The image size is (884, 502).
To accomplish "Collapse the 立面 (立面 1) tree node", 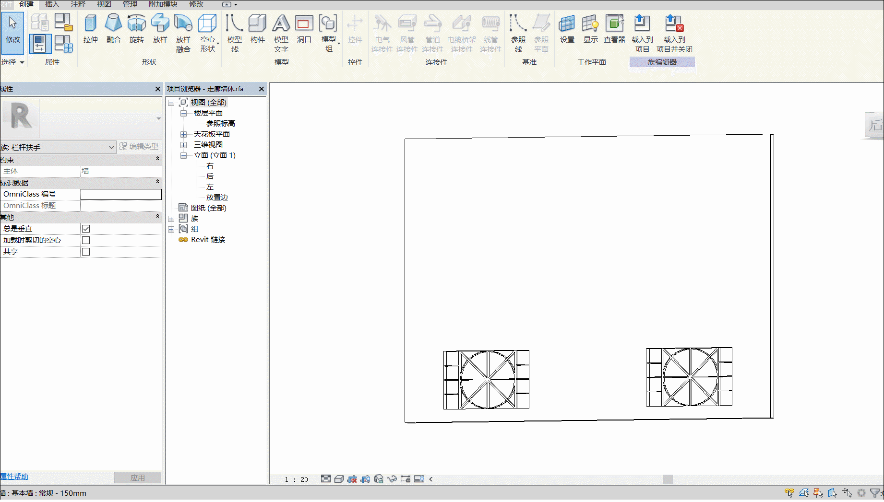I will 183,155.
